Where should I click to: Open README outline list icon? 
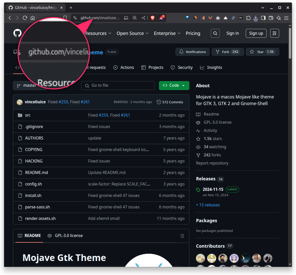coord(182,236)
